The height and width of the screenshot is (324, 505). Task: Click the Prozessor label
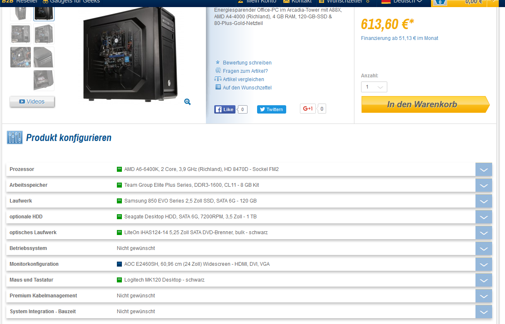point(22,169)
